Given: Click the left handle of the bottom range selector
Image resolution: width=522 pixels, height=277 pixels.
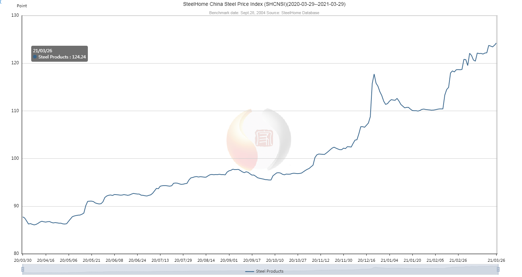Looking at the screenshot, I should [23, 269].
